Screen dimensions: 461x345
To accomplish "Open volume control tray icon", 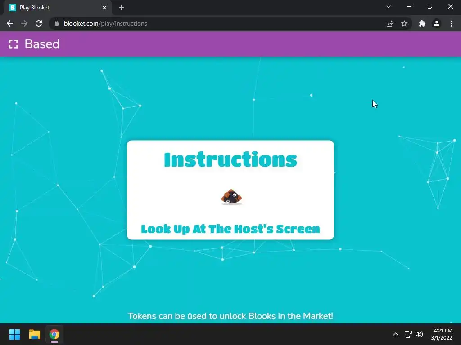I will pos(419,334).
